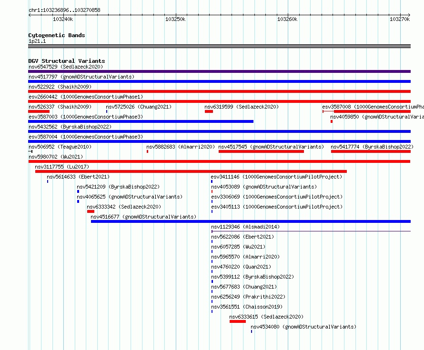This screenshot has height=350, width=424.
Task: Click the left arrow at the ruler start
Action: click(x=30, y=15)
